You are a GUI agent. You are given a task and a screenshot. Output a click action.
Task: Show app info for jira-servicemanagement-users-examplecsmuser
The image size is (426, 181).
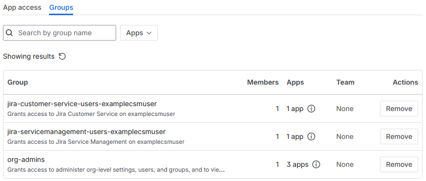[311, 136]
